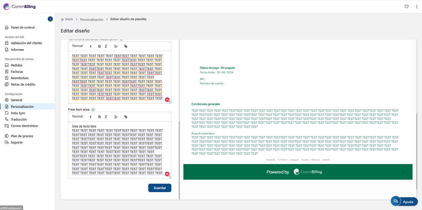
Task: Click the Guardar button
Action: tap(160, 188)
